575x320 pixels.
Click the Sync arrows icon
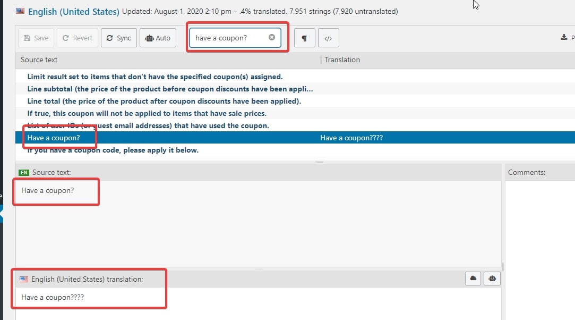[110, 38]
